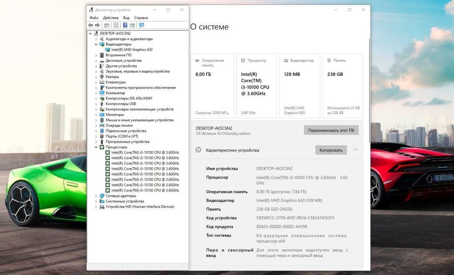Viewport: 454px width, 275px height.
Task: Click the Процессор i3-10100 summary card
Action: (257, 86)
